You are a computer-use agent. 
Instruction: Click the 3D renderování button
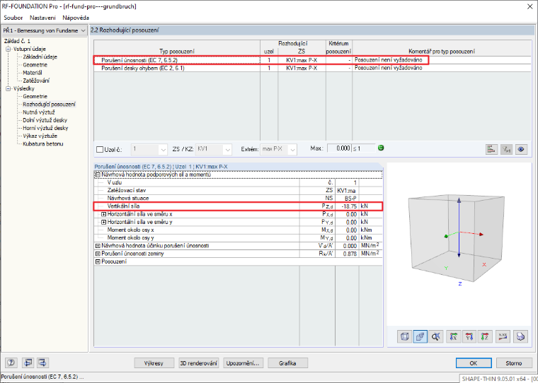[199, 363]
